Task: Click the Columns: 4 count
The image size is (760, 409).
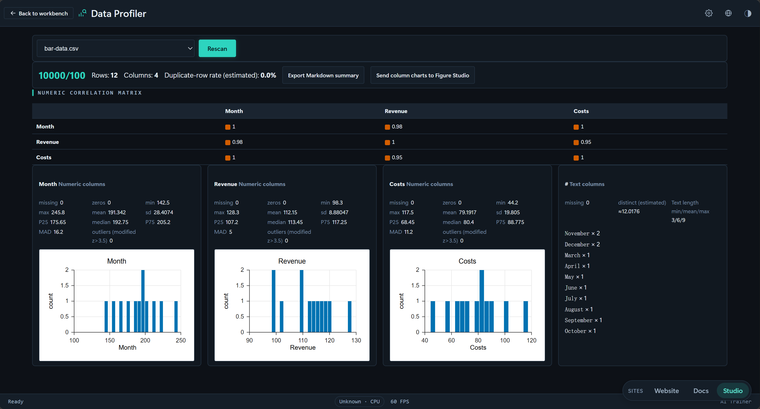Action: point(141,75)
